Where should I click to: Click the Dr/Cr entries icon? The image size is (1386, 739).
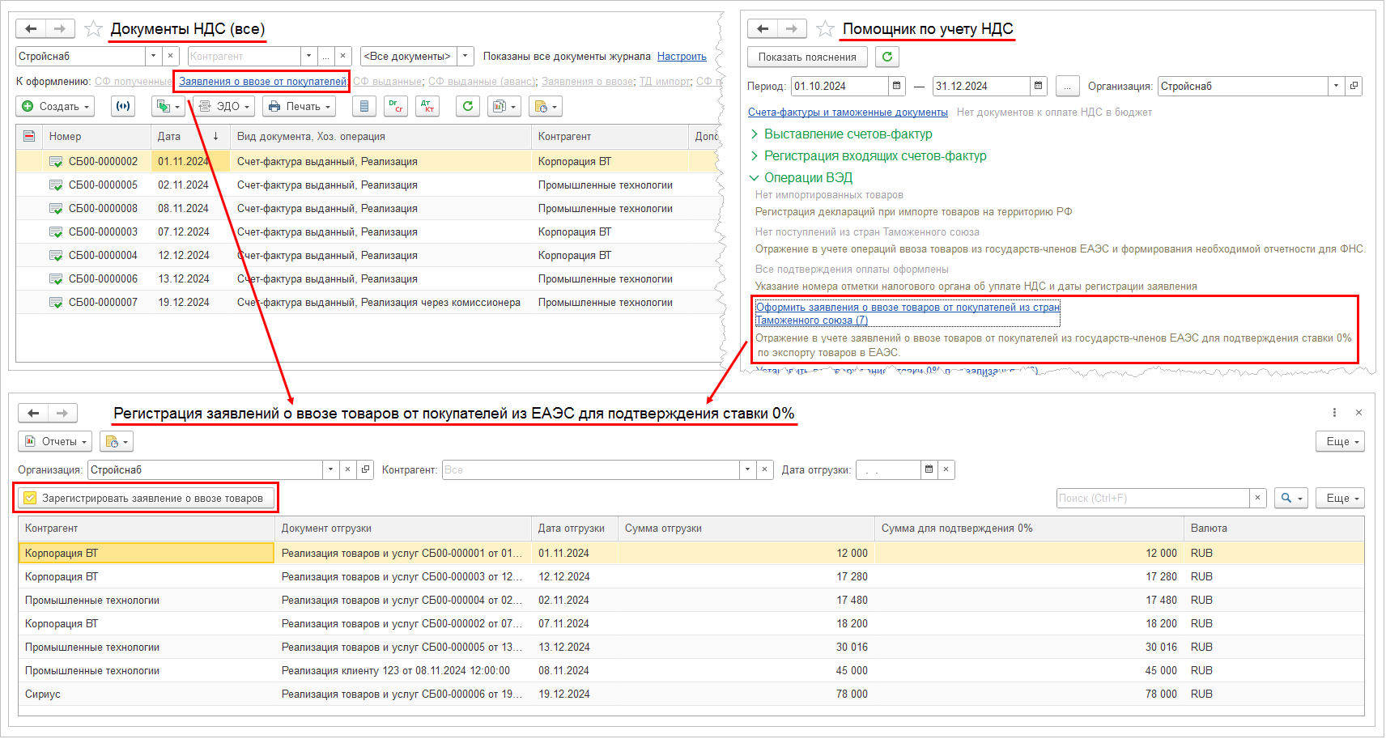point(395,106)
